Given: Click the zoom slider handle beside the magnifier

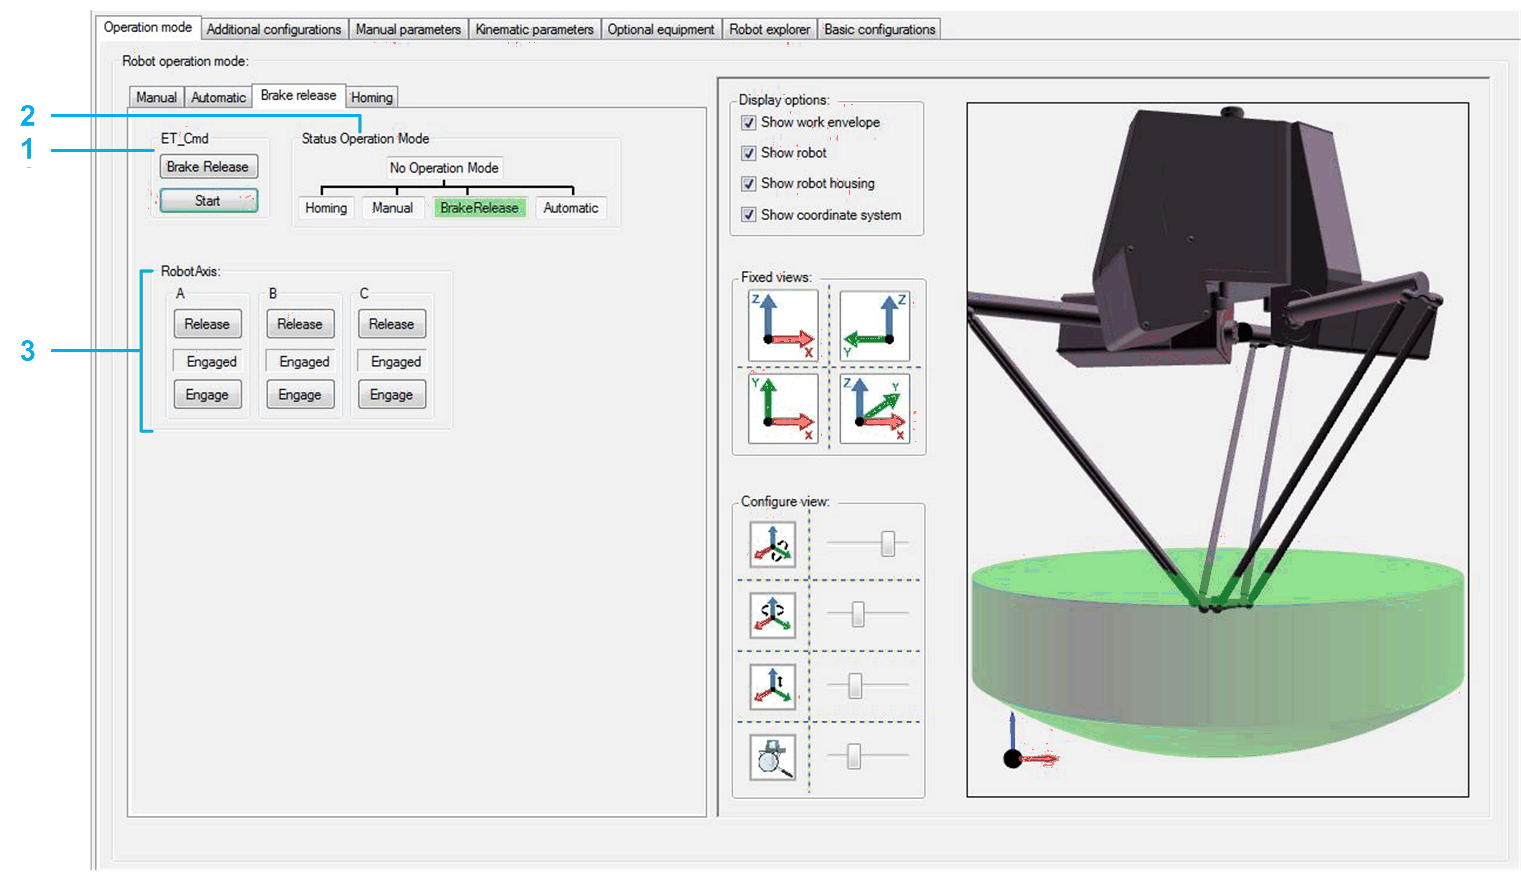Looking at the screenshot, I should (x=854, y=756).
